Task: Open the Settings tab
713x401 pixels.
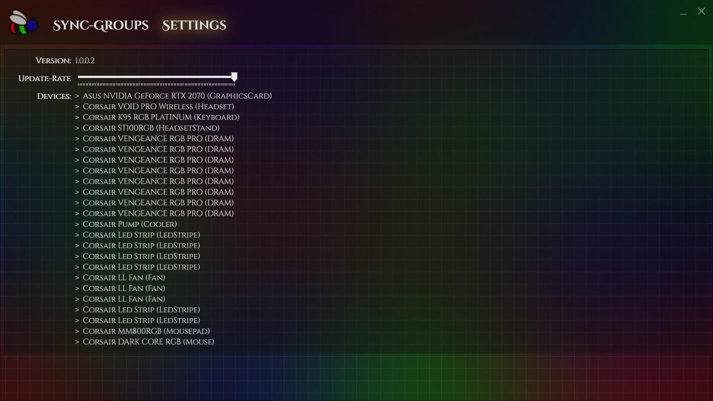Action: (194, 25)
